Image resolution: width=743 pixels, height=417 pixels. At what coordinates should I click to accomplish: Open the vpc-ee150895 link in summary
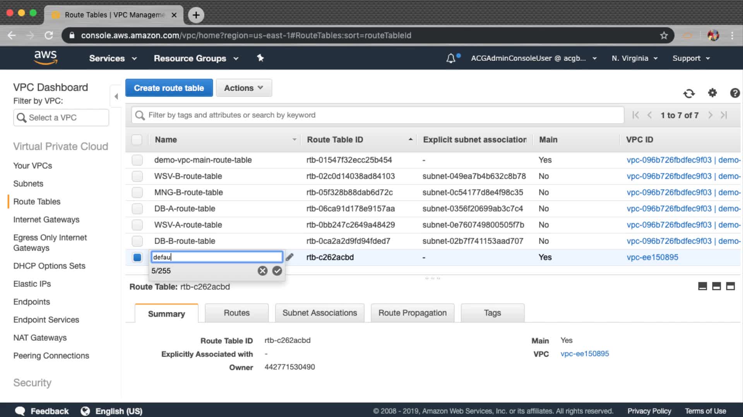[x=584, y=354]
